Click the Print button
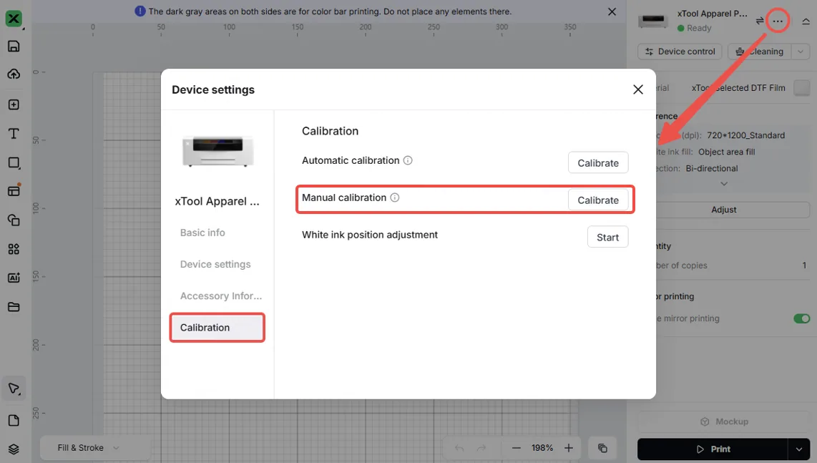This screenshot has width=817, height=463. point(713,449)
